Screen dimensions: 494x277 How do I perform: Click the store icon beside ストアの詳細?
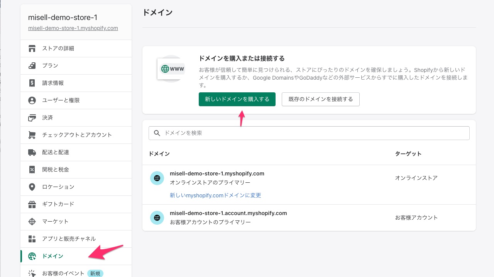pos(32,48)
